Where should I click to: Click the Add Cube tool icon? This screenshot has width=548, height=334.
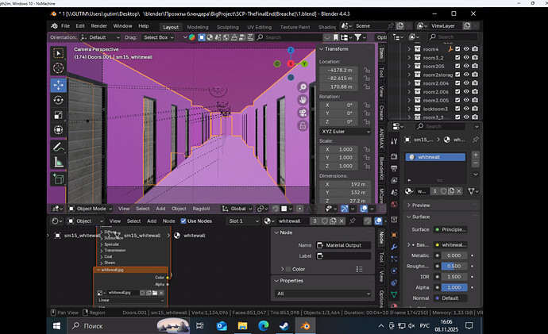(x=58, y=179)
